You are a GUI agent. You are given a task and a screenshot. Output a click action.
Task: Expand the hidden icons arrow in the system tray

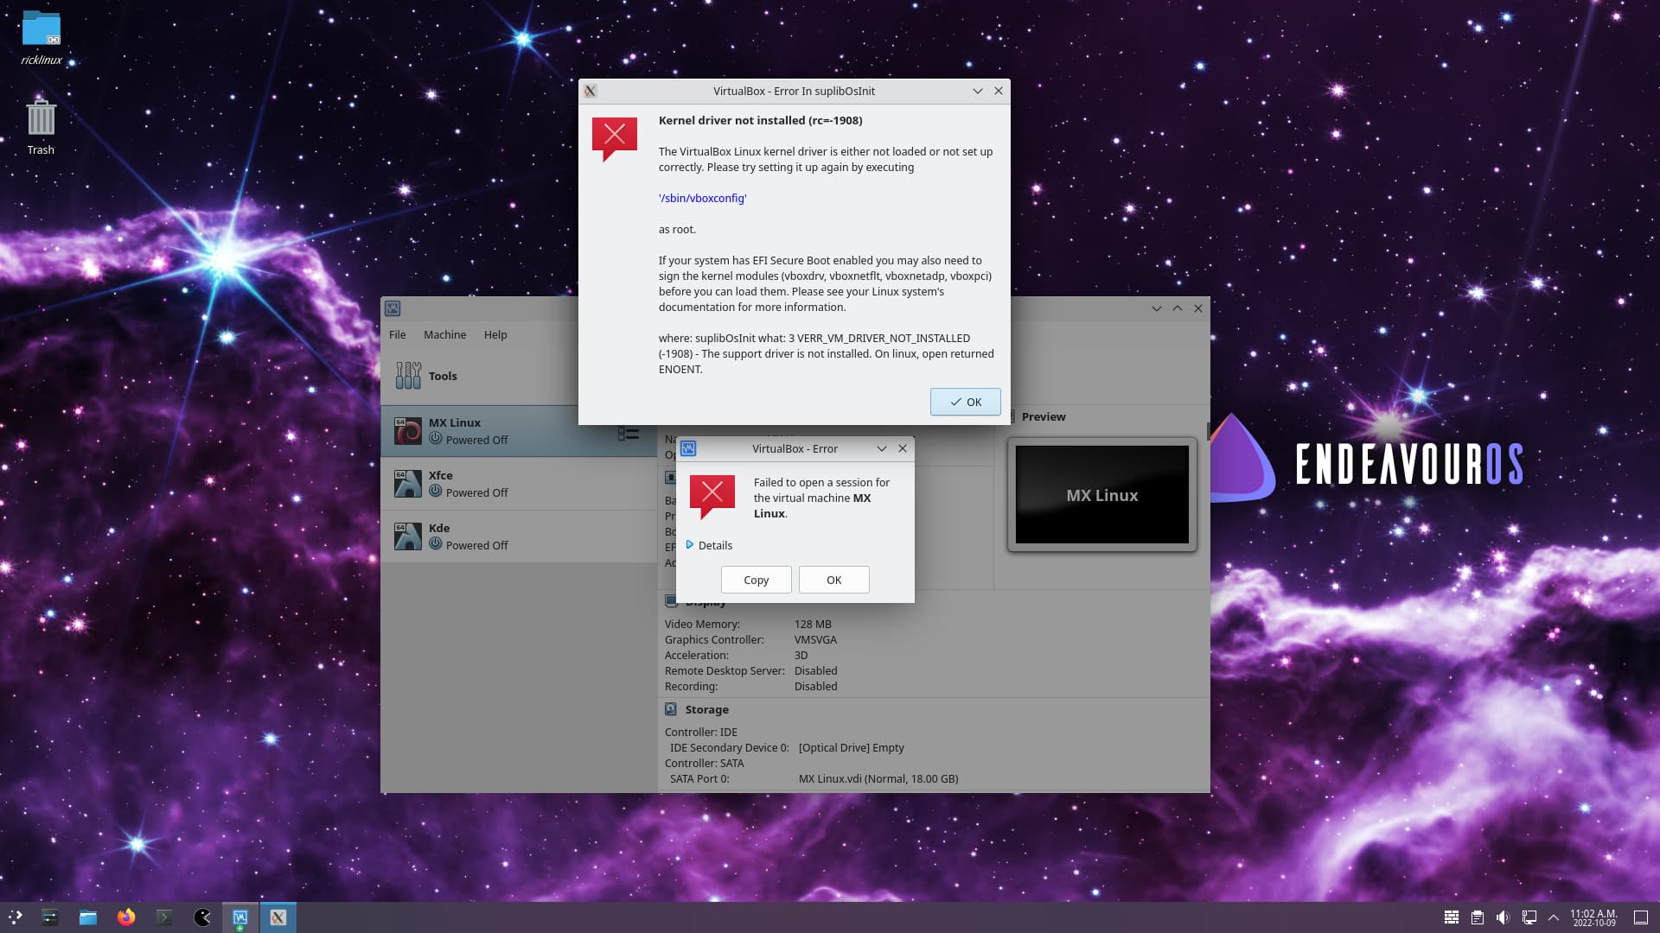tap(1552, 917)
